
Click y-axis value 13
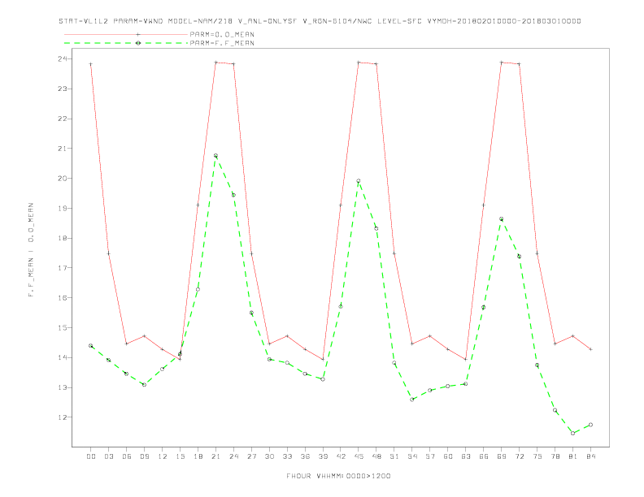[x=63, y=387]
